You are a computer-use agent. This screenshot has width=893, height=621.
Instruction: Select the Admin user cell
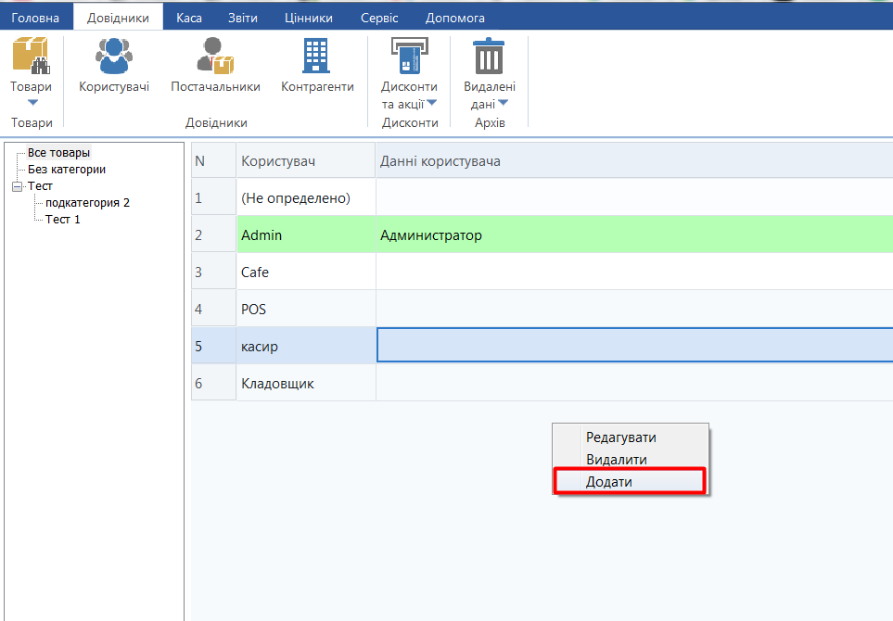(306, 235)
